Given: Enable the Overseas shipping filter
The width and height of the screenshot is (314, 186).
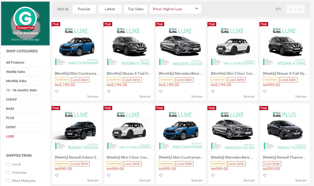Looking at the screenshot, I should pyautogui.click(x=8, y=173).
